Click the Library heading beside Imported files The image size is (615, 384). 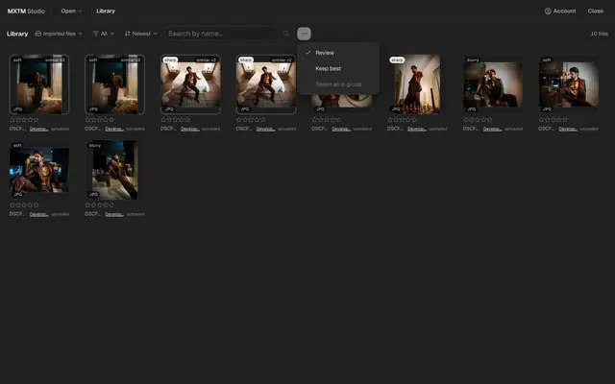17,34
